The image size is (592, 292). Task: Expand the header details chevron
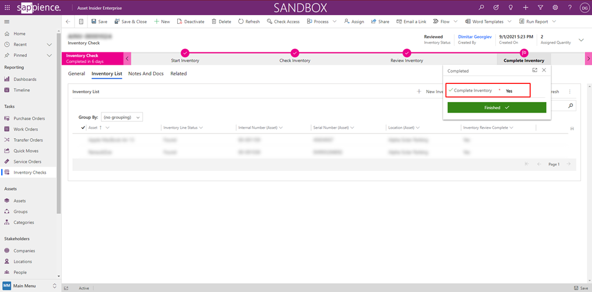click(581, 40)
